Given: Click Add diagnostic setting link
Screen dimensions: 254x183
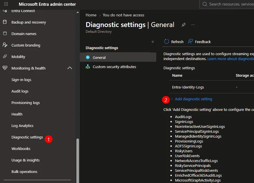Looking at the screenshot, I should (192, 99).
